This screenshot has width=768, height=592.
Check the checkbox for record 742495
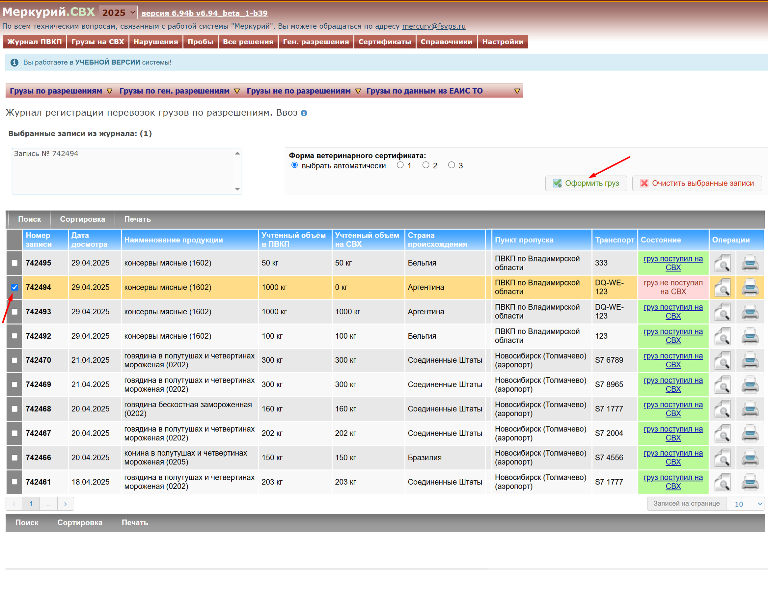(14, 263)
